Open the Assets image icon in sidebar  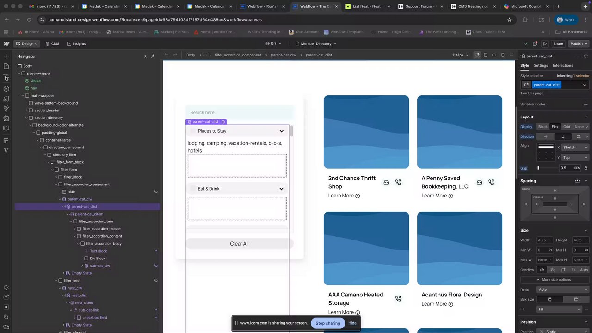pos(6,118)
